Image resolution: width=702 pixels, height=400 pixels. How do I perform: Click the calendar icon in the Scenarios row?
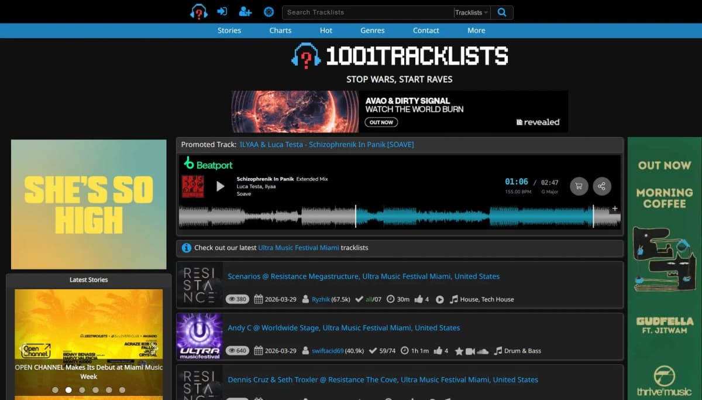pos(259,299)
